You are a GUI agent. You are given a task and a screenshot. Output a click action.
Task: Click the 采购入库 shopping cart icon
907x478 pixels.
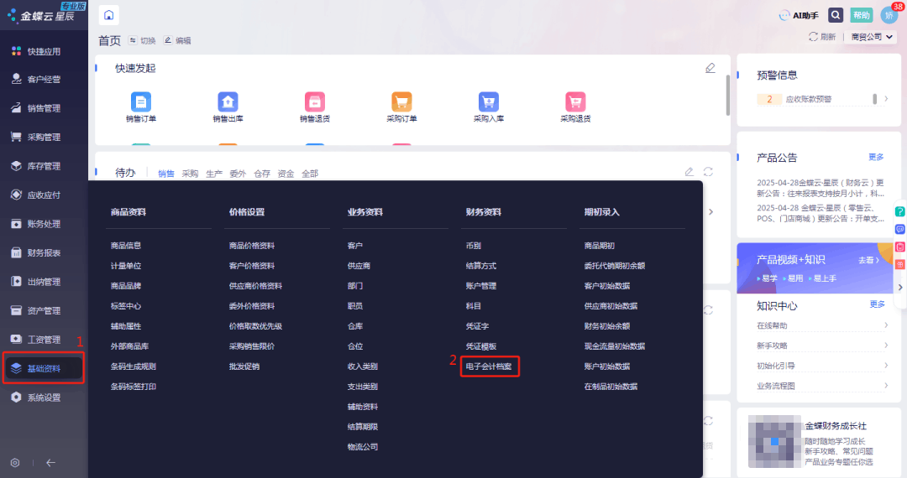[488, 101]
